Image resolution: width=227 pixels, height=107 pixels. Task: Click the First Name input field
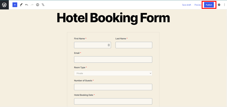[x=93, y=45]
